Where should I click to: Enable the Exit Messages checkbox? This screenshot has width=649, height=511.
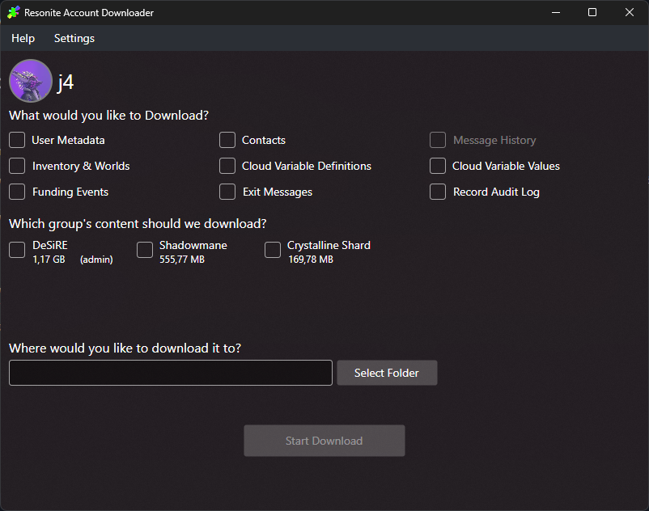coord(227,192)
